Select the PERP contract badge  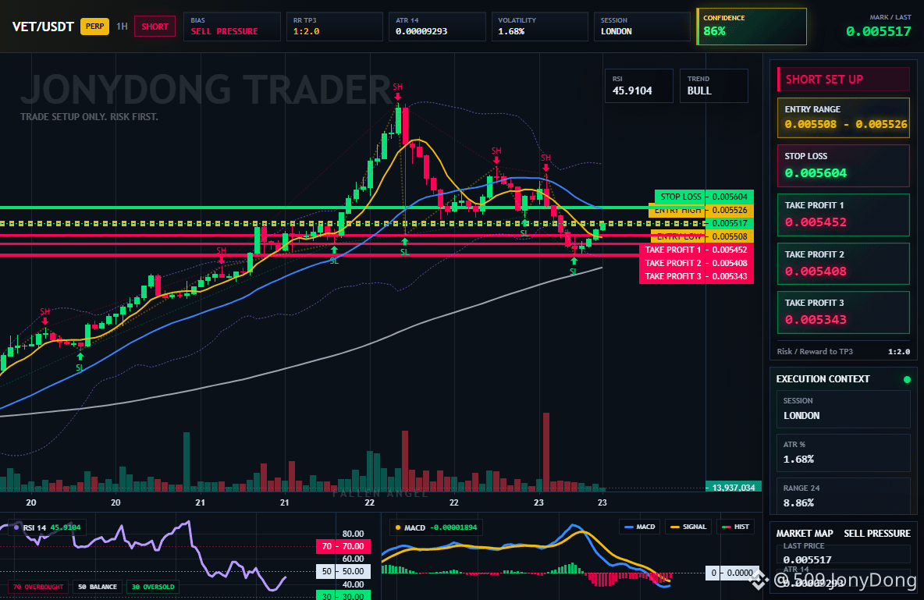[95, 27]
